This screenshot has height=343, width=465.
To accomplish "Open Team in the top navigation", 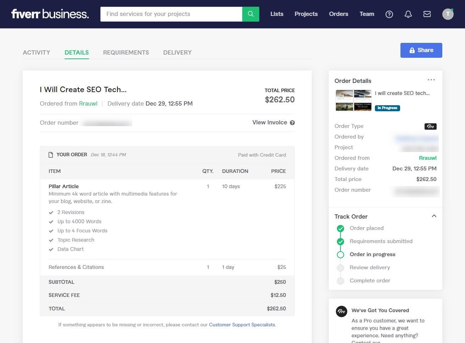I will (367, 14).
